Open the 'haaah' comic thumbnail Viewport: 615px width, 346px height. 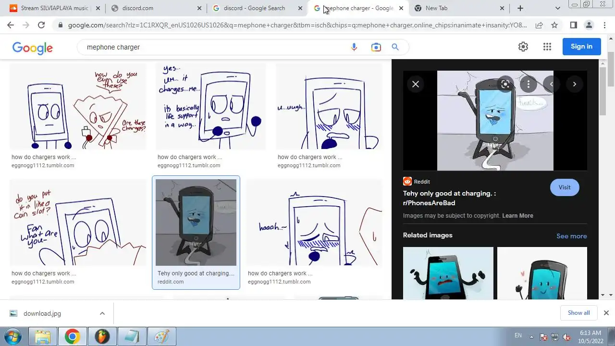(314, 222)
